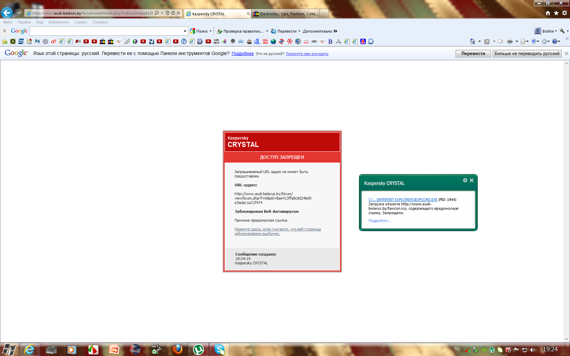Click the address bar URL field
Image resolution: width=570 pixels, height=356 pixels.
(92, 13)
